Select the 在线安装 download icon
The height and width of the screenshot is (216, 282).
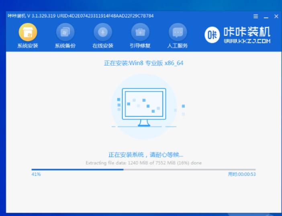coord(103,32)
